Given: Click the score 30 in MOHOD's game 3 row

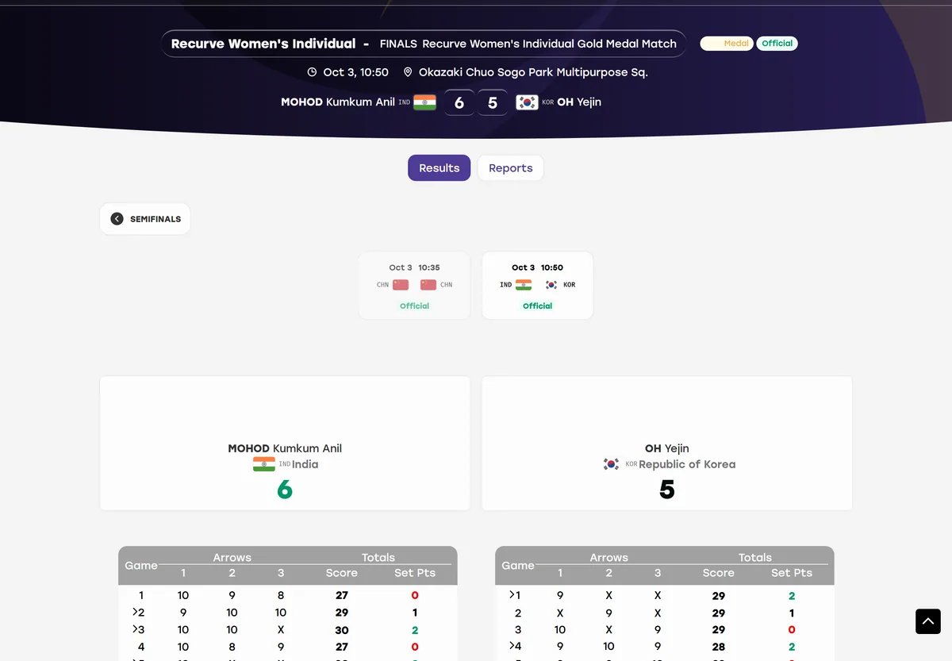Looking at the screenshot, I should (342, 630).
